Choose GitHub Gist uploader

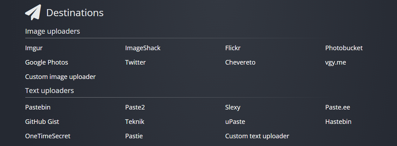click(x=42, y=122)
